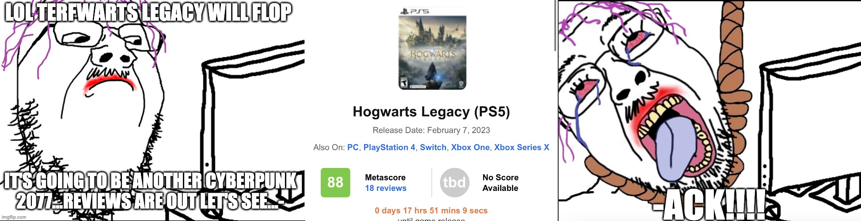
Task: Open the Xbox One version link
Action: pos(470,148)
